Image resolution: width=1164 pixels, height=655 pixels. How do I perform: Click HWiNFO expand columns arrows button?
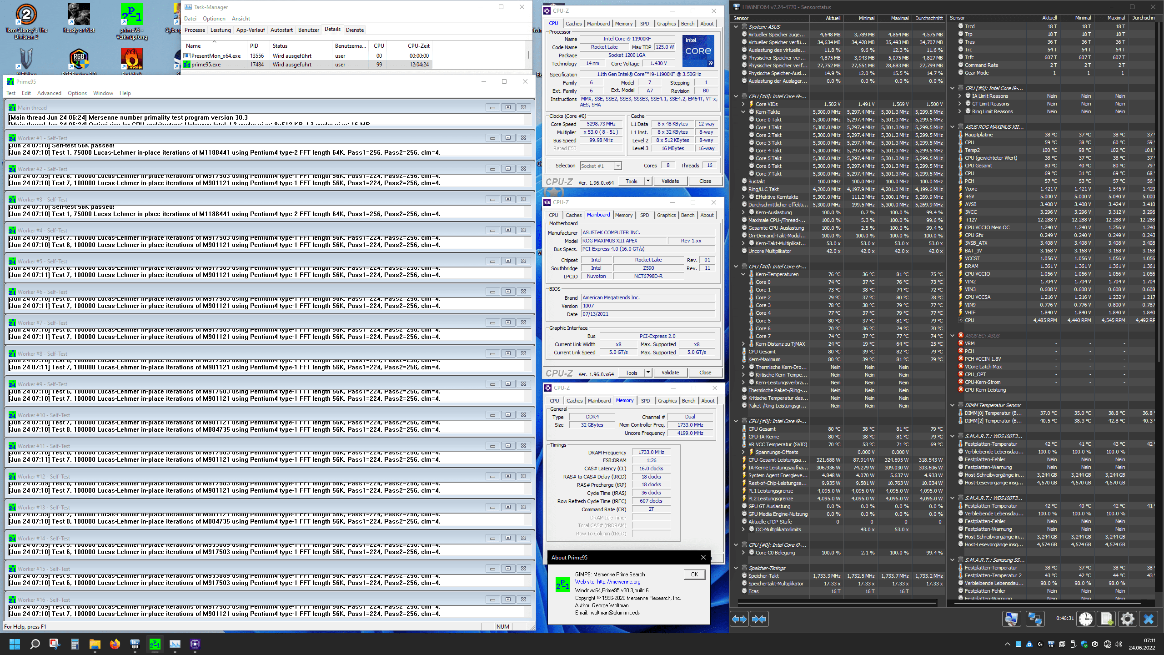click(x=739, y=619)
